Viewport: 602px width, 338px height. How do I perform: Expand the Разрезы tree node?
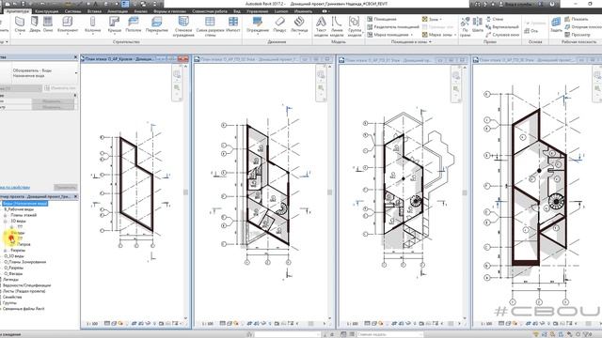pos(6,251)
